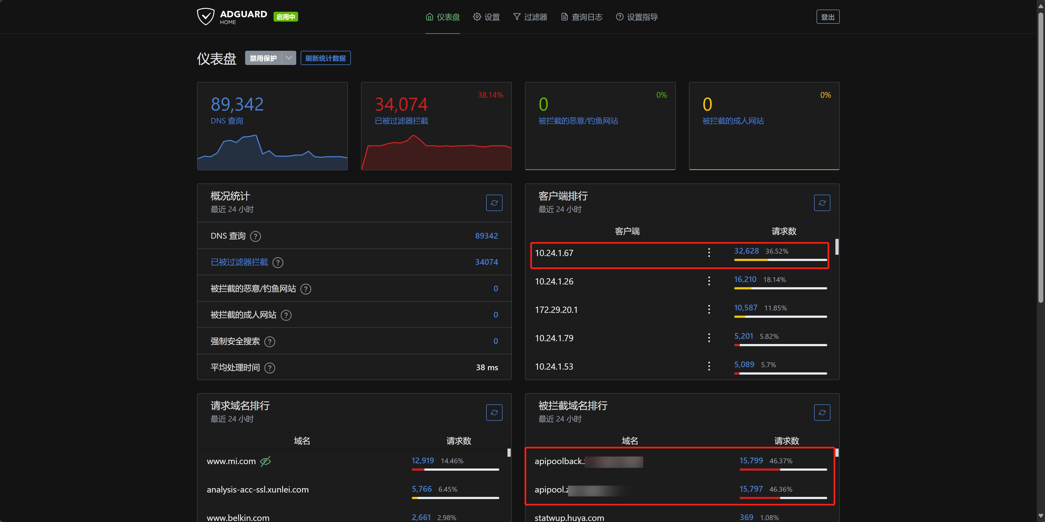
Task: Click the 客户端排行 list scrollbar
Action: tap(836, 247)
